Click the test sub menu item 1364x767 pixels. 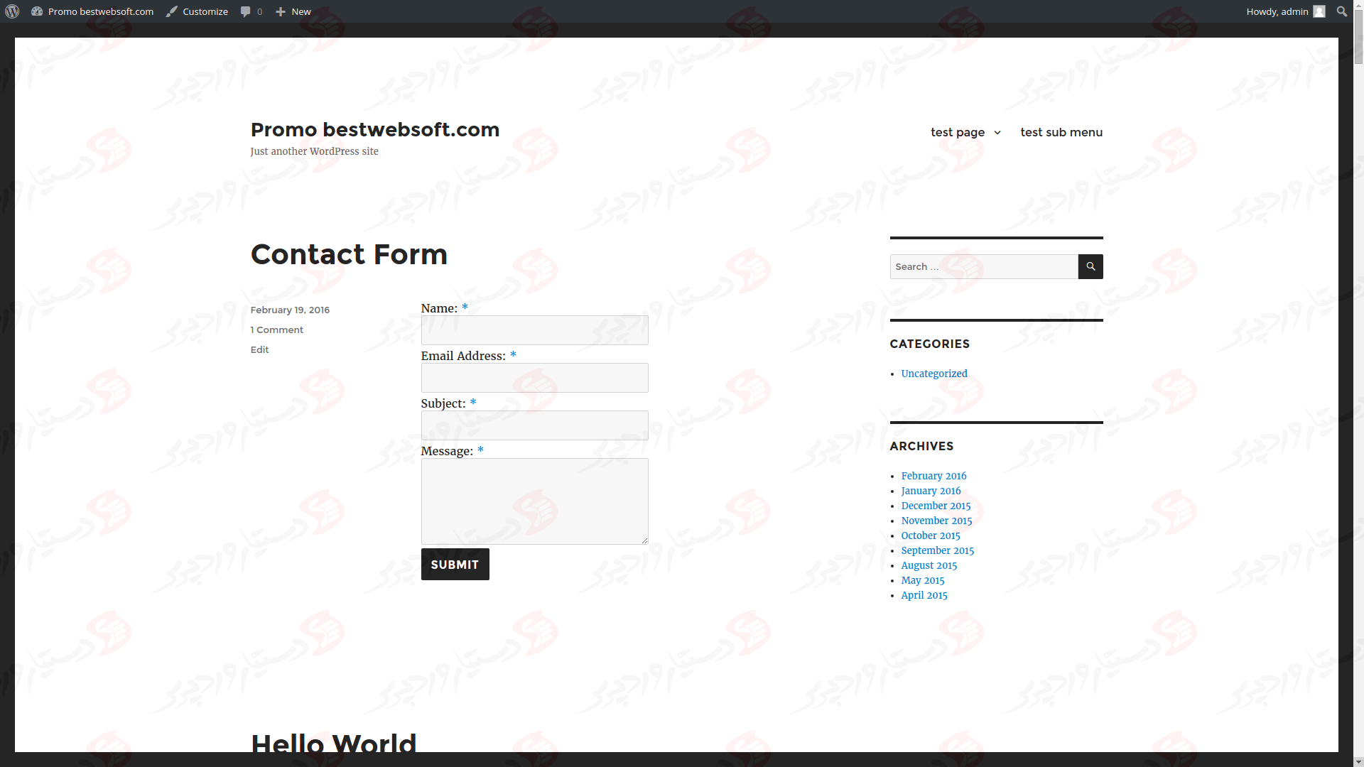click(x=1061, y=132)
